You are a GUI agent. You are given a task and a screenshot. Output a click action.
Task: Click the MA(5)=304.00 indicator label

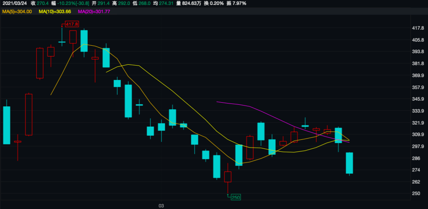[17, 12]
